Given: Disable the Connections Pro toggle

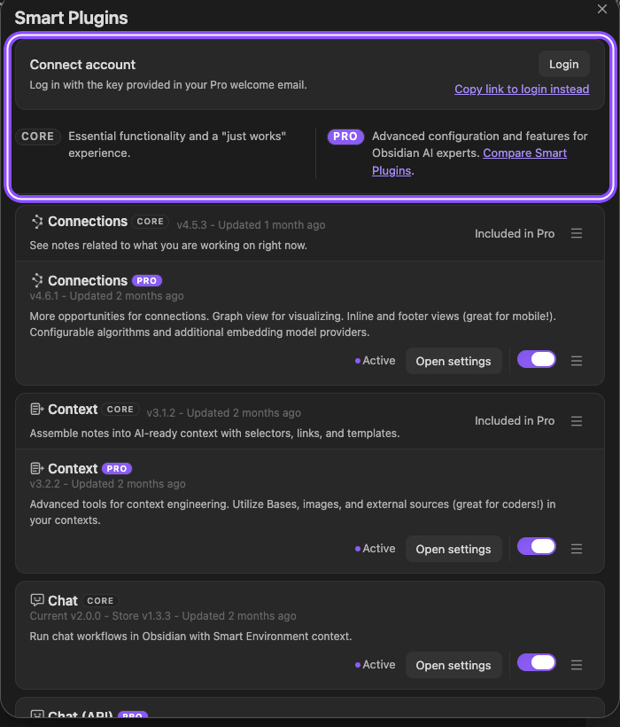Looking at the screenshot, I should [537, 359].
